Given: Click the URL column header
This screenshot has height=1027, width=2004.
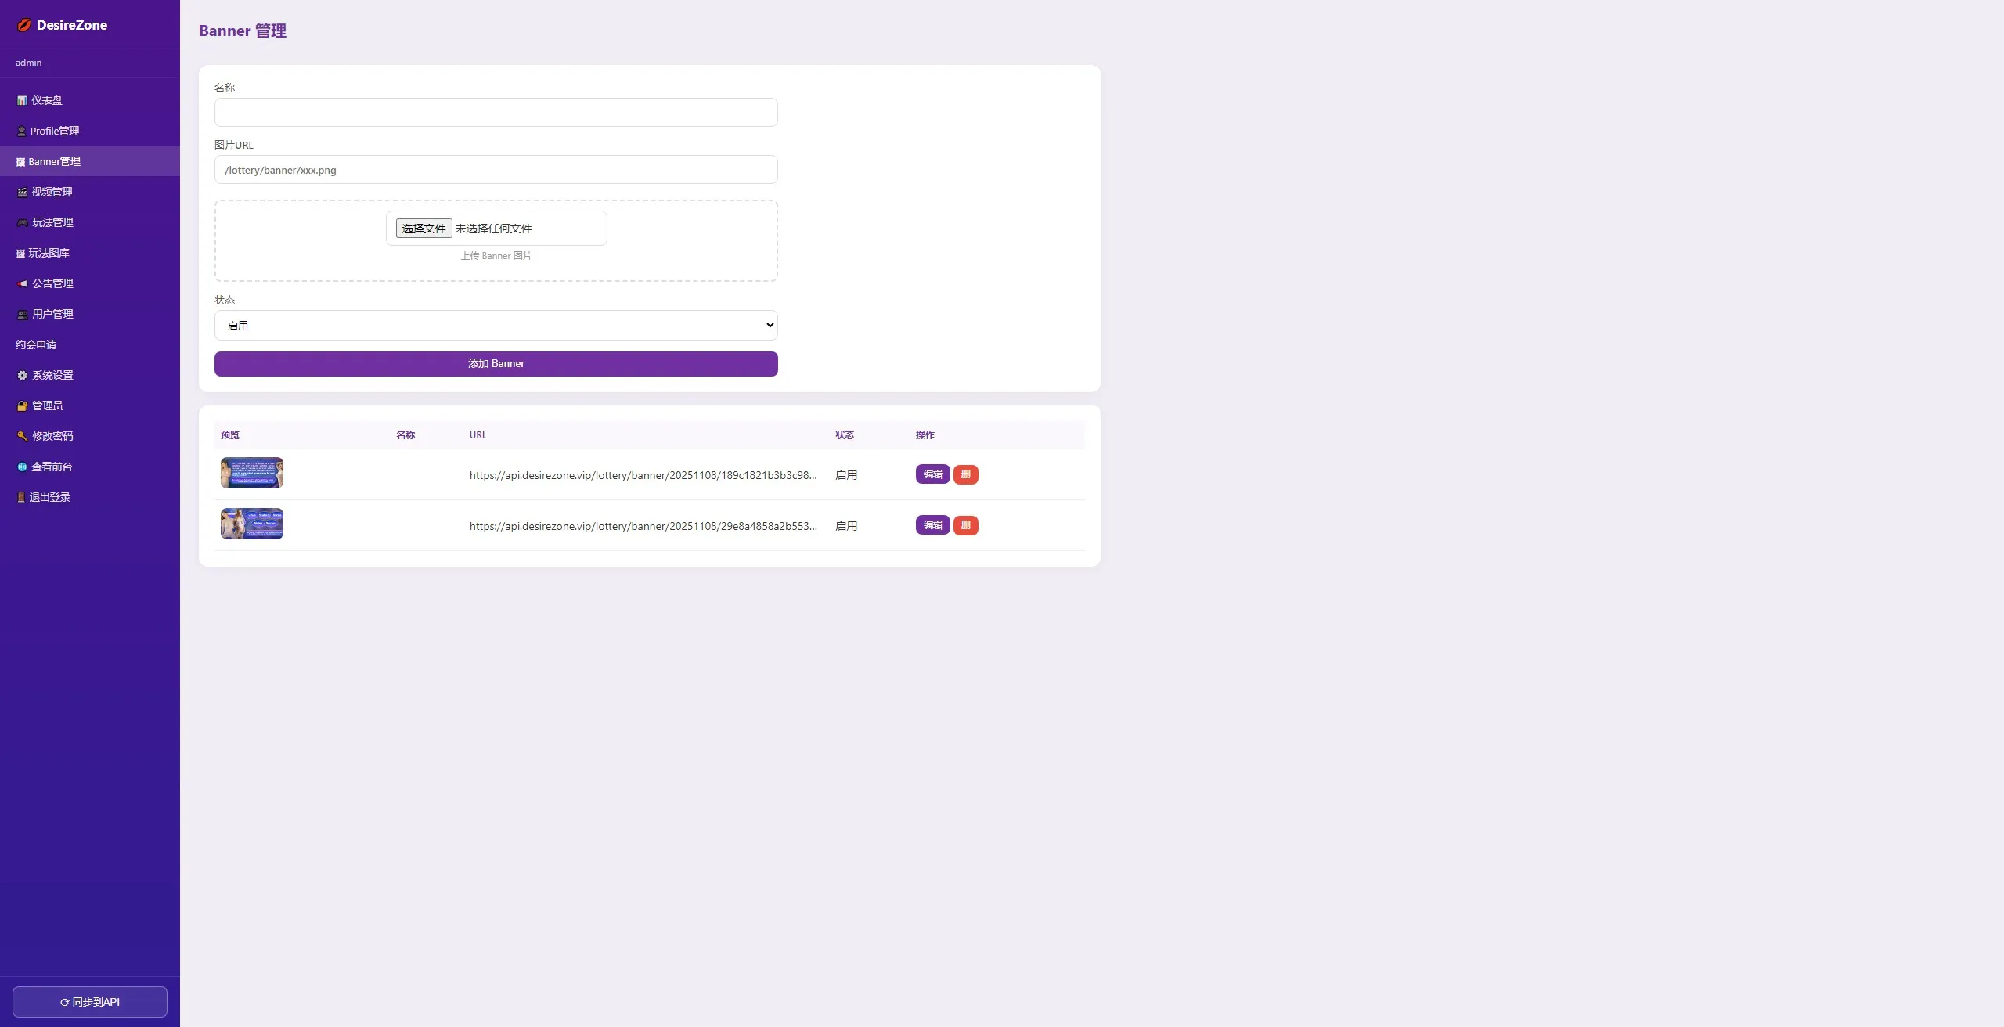Looking at the screenshot, I should 478,434.
